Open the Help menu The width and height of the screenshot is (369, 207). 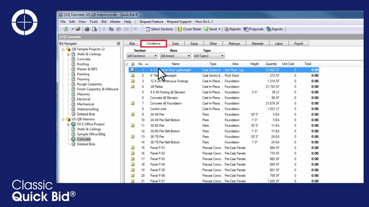[x=127, y=21]
